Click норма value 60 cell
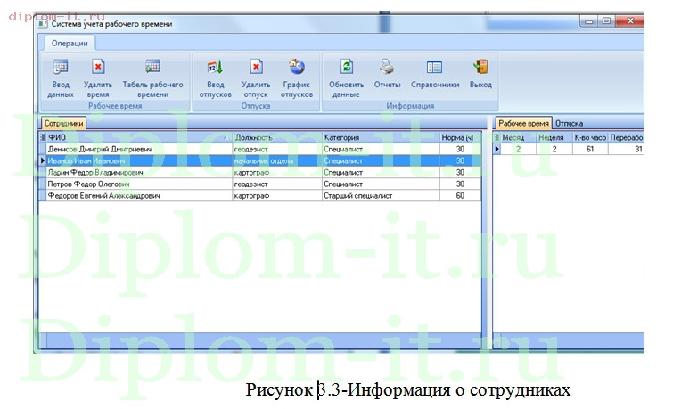This screenshot has height=409, width=681. click(460, 196)
